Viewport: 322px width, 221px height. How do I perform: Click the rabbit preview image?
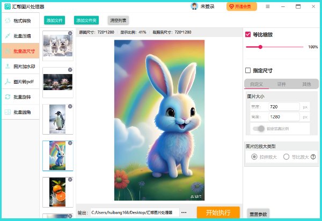point(159,120)
